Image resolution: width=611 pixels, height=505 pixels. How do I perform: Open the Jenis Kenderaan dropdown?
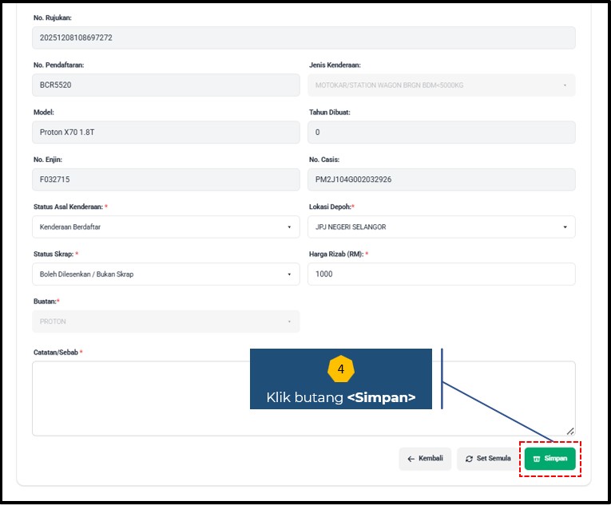pyautogui.click(x=441, y=85)
